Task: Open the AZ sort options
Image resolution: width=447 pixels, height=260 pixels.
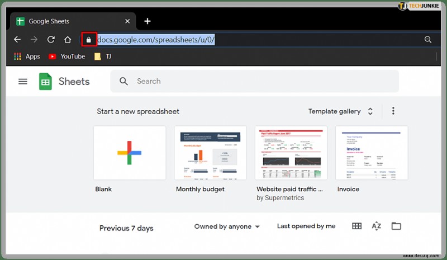Action: [376, 226]
